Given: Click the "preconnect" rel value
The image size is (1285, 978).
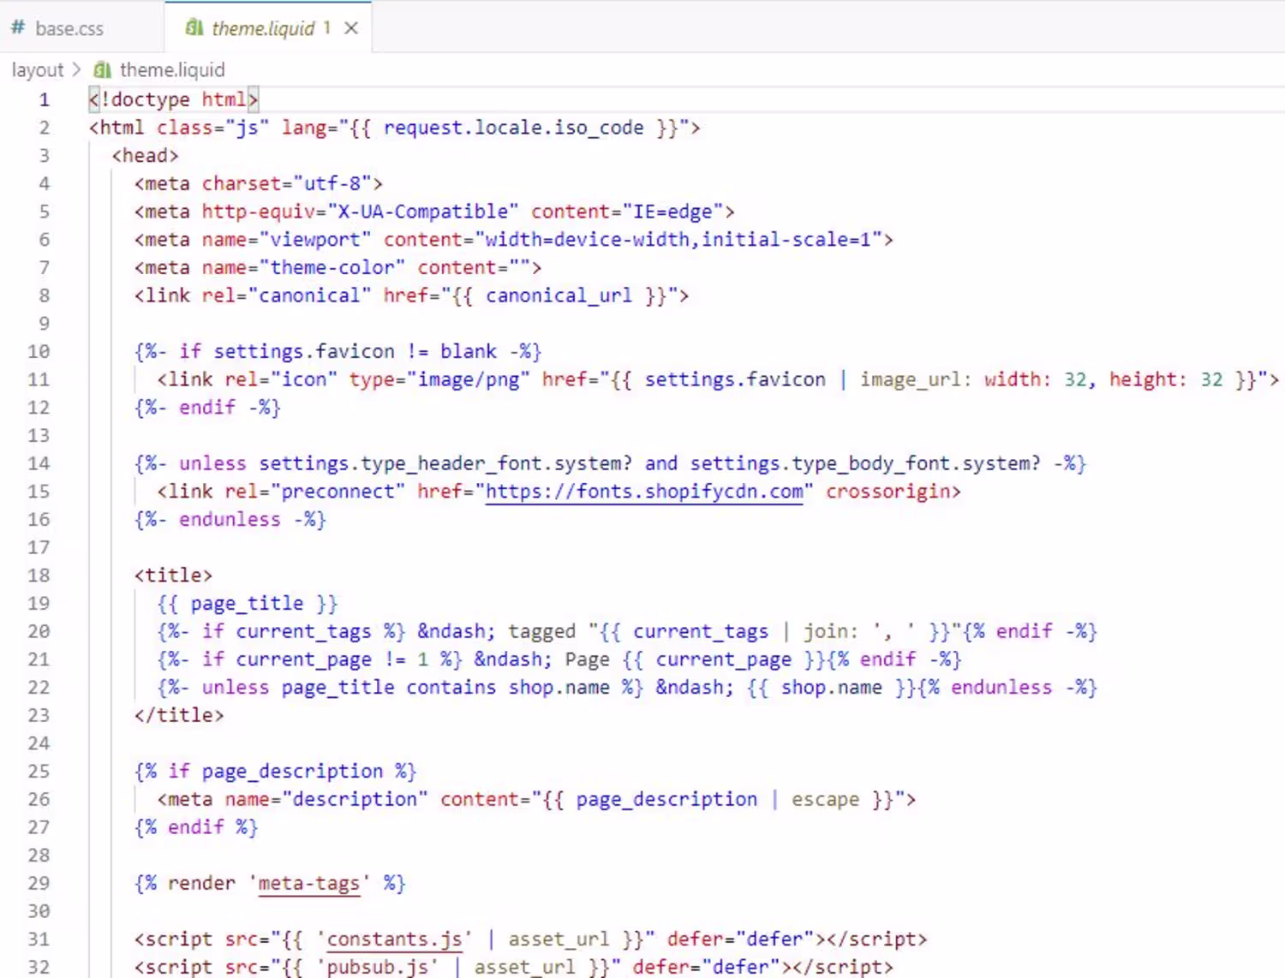Looking at the screenshot, I should (x=338, y=492).
